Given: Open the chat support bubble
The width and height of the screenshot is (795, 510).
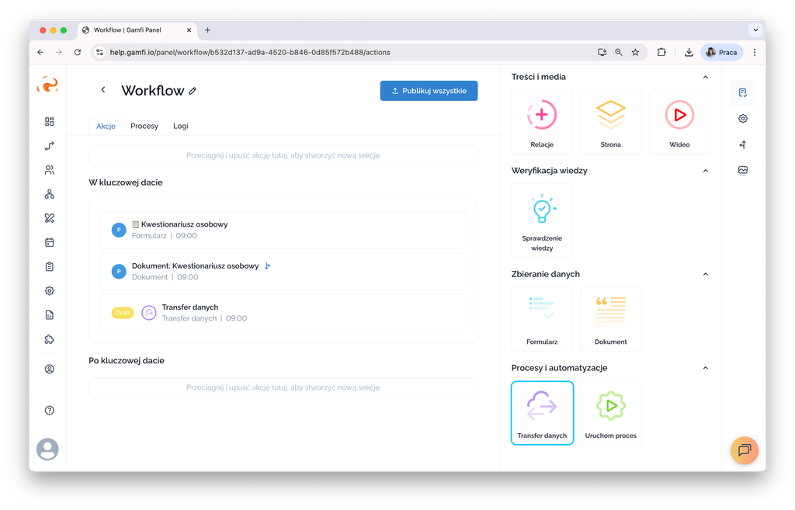Looking at the screenshot, I should (x=744, y=450).
